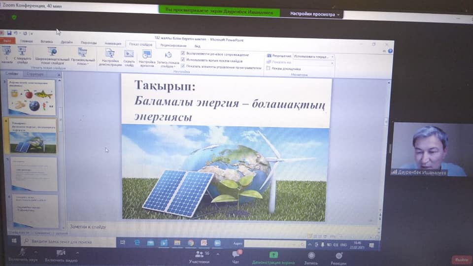
Task: Expand audio options arrow beside Включить звук
Action: (x=36, y=252)
